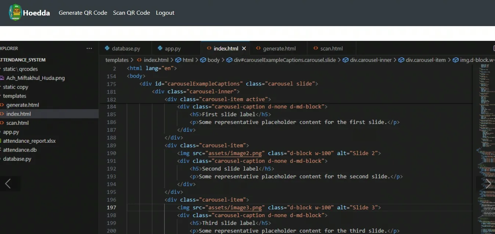This screenshot has width=495, height=234.
Task: Expand the static copy folder
Action: click(x=15, y=87)
